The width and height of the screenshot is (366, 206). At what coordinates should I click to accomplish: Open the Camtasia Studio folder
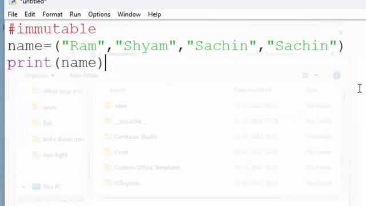coord(131,137)
